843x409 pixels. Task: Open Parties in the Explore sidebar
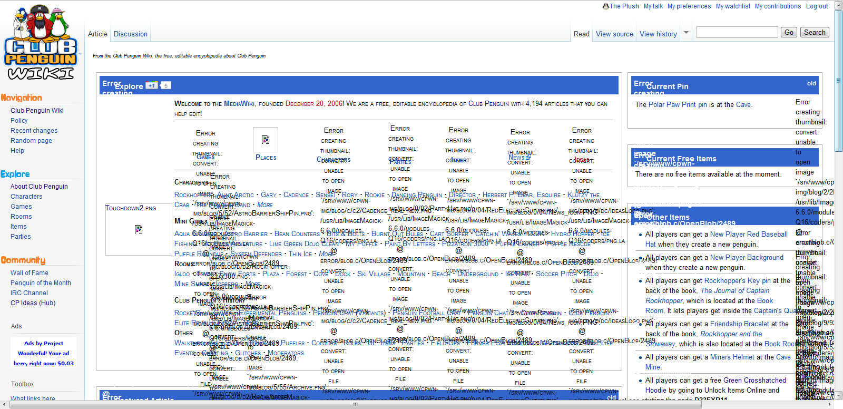21,237
